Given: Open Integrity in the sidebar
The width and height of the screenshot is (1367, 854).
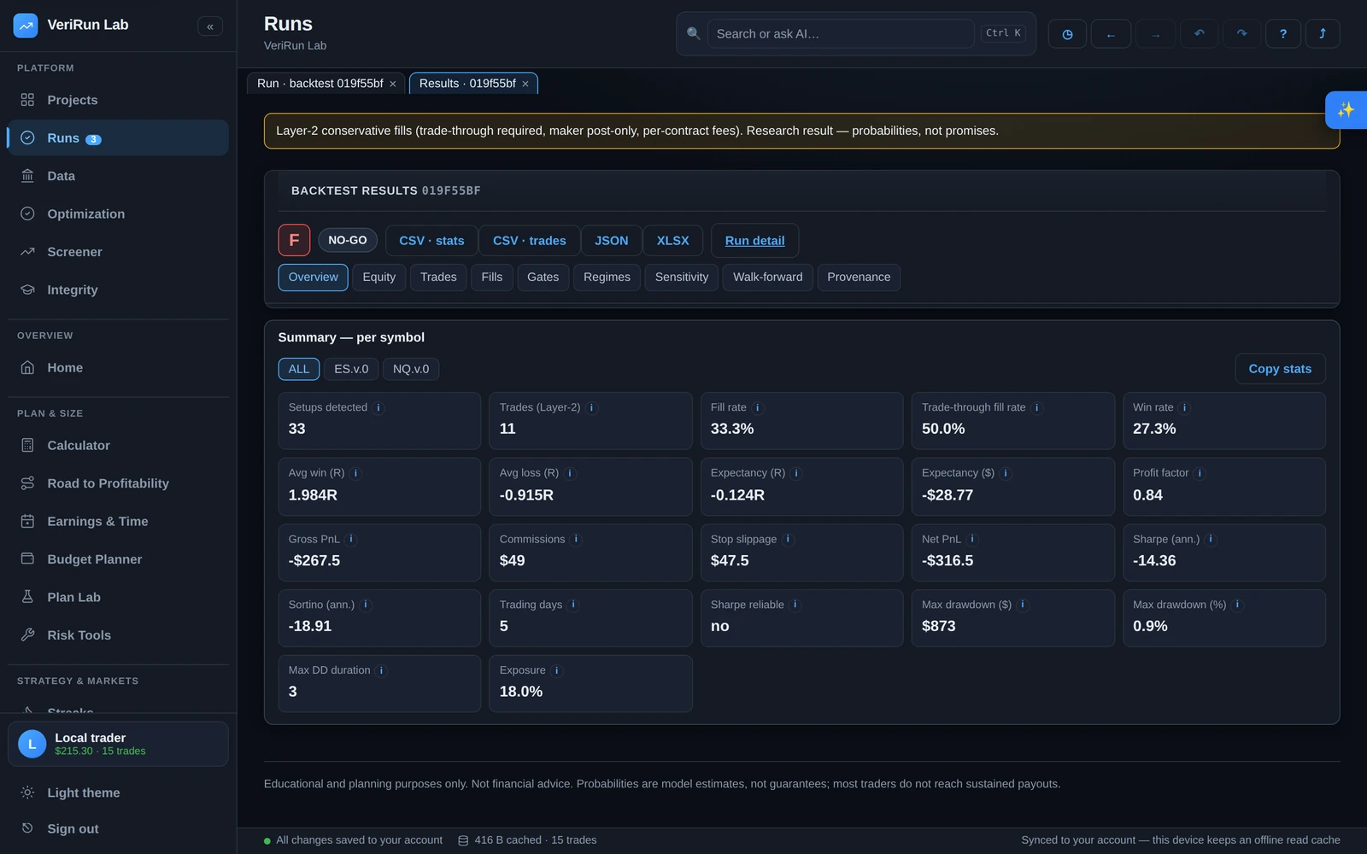Looking at the screenshot, I should point(118,290).
